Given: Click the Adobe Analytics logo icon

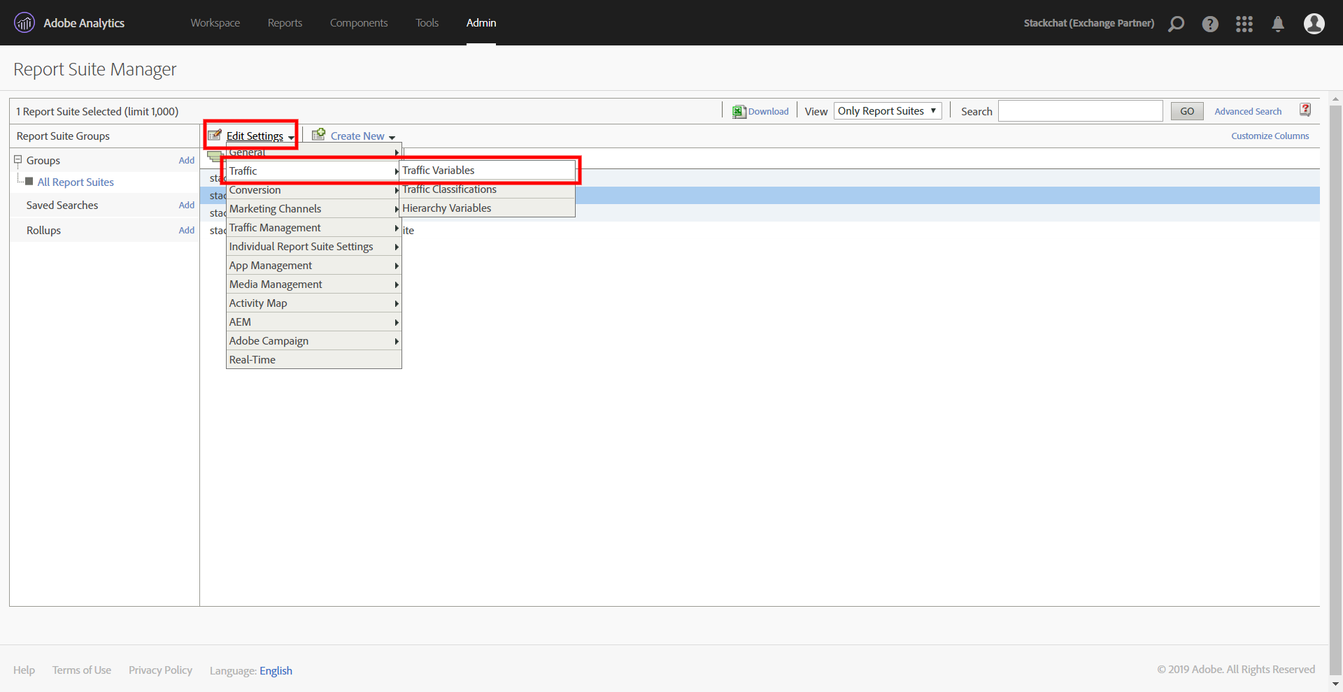Looking at the screenshot, I should (24, 23).
